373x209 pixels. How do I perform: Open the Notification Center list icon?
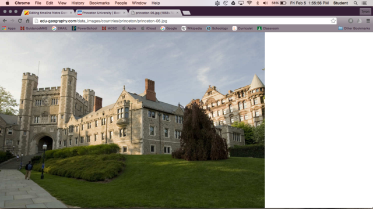364,3
